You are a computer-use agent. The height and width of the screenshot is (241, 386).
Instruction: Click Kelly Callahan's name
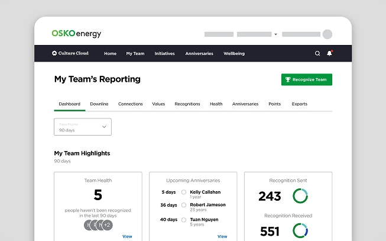(x=205, y=192)
